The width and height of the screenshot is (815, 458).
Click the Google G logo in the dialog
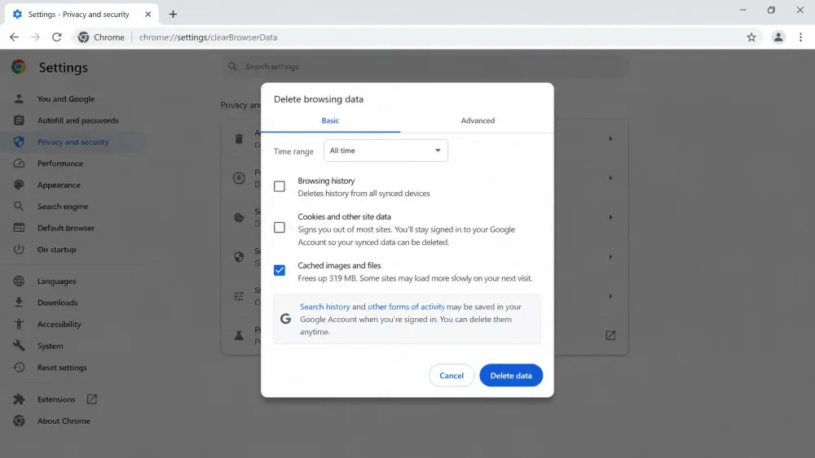(x=285, y=318)
